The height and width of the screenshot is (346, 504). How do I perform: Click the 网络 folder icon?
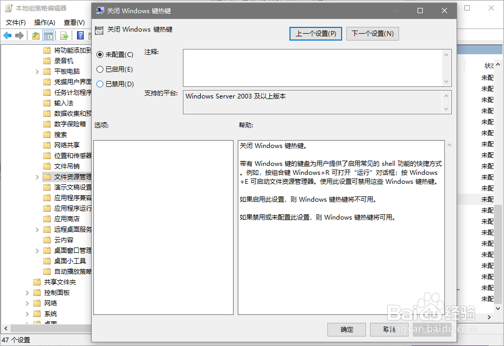pyautogui.click(x=37, y=303)
